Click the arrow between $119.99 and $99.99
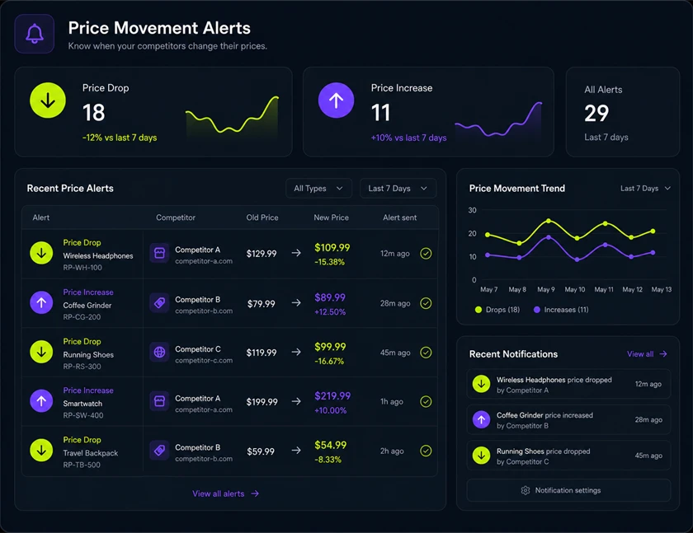The image size is (693, 533). point(296,352)
